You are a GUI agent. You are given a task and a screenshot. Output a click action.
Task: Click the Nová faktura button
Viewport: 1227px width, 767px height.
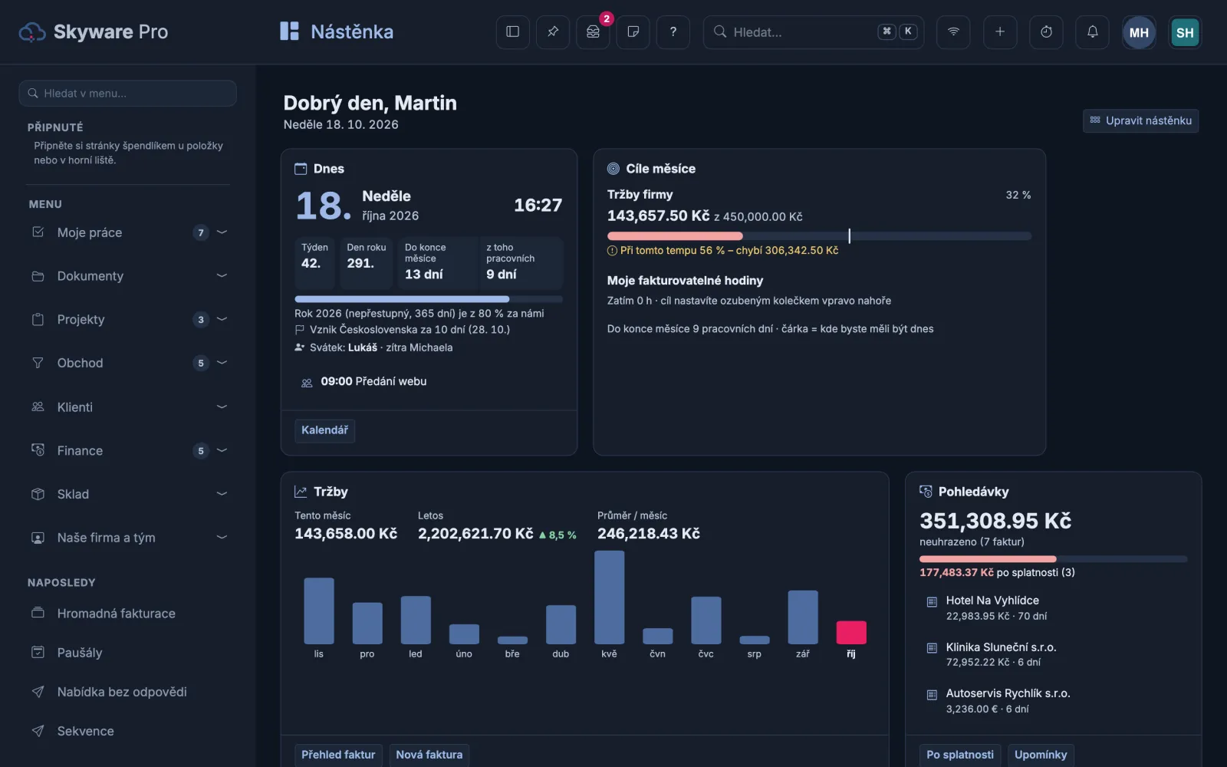(429, 755)
